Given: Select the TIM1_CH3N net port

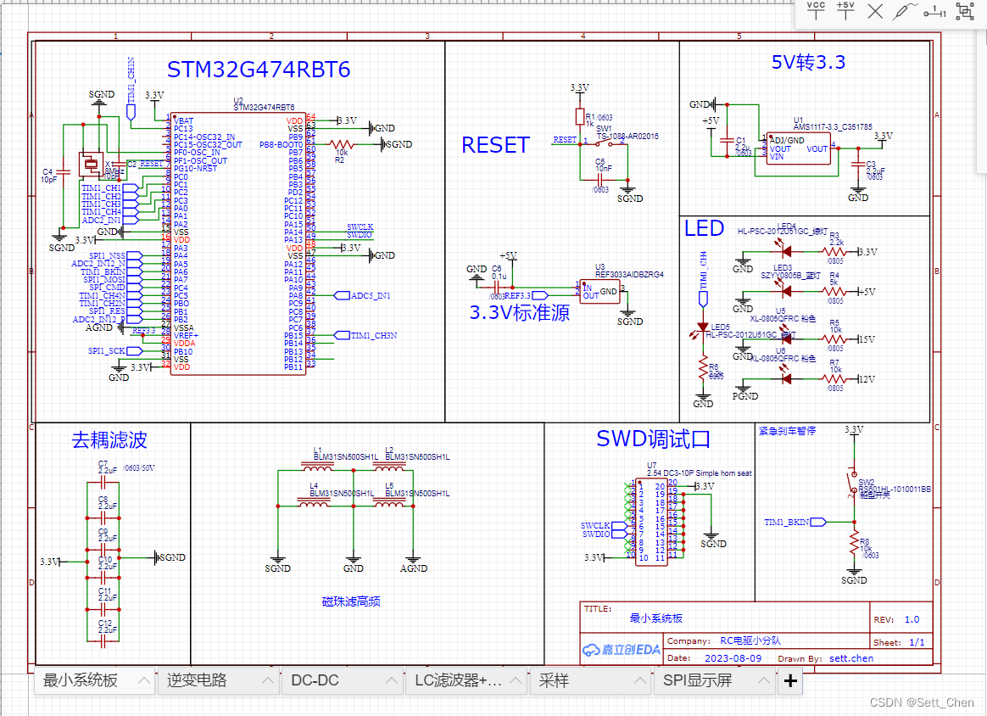Looking at the screenshot, I should [x=365, y=336].
